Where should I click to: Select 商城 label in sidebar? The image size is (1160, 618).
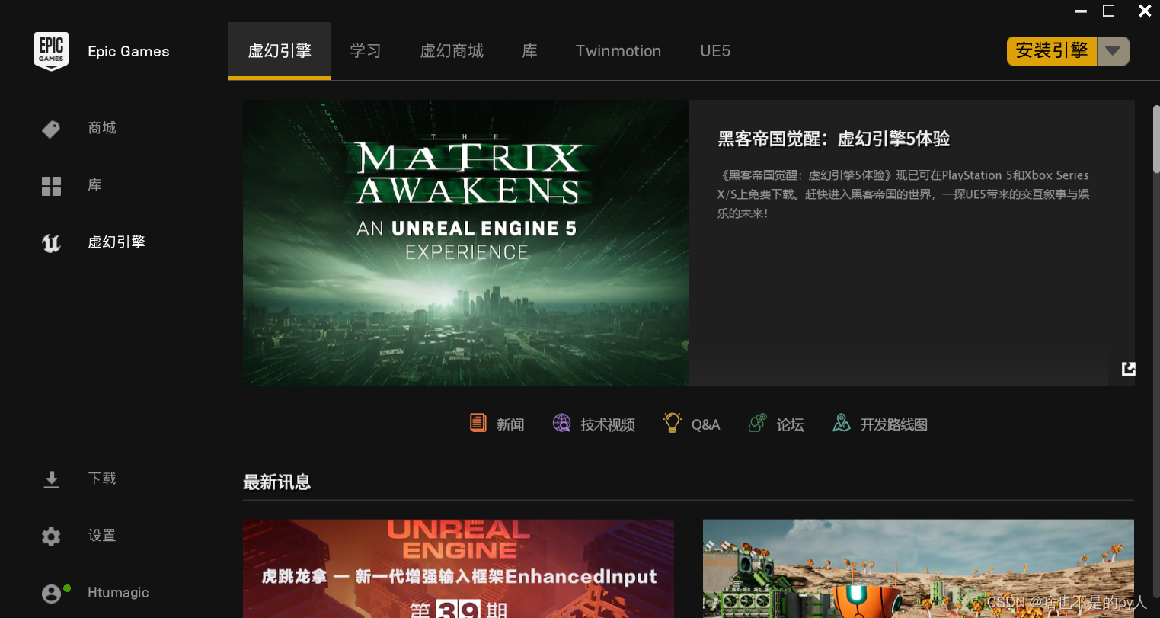click(102, 128)
